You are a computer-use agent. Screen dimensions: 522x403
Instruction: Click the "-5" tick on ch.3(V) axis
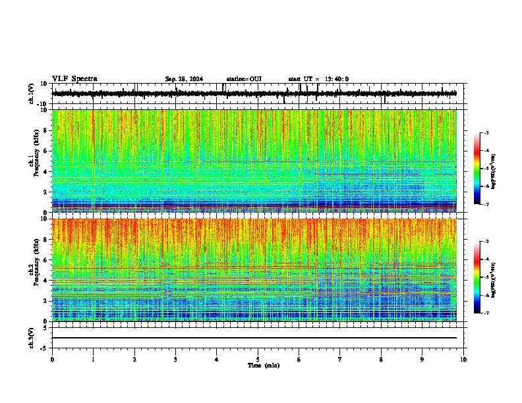(x=45, y=348)
